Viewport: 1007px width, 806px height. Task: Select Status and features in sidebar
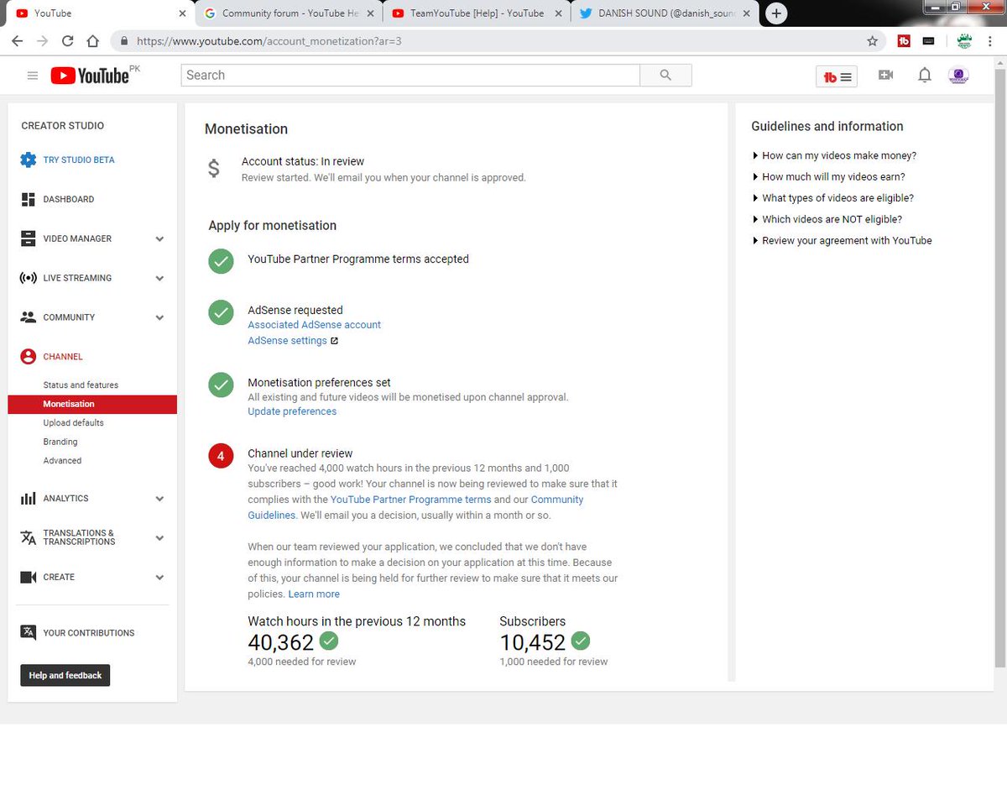click(81, 385)
